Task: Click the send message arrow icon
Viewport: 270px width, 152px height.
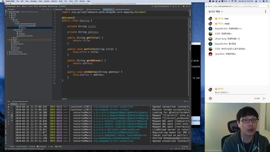Action: (264, 98)
